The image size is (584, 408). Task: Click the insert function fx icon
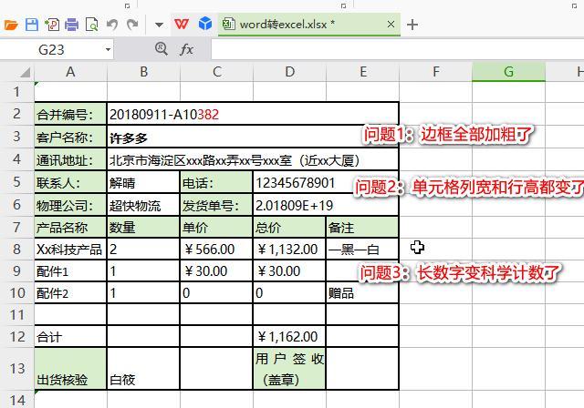point(187,49)
